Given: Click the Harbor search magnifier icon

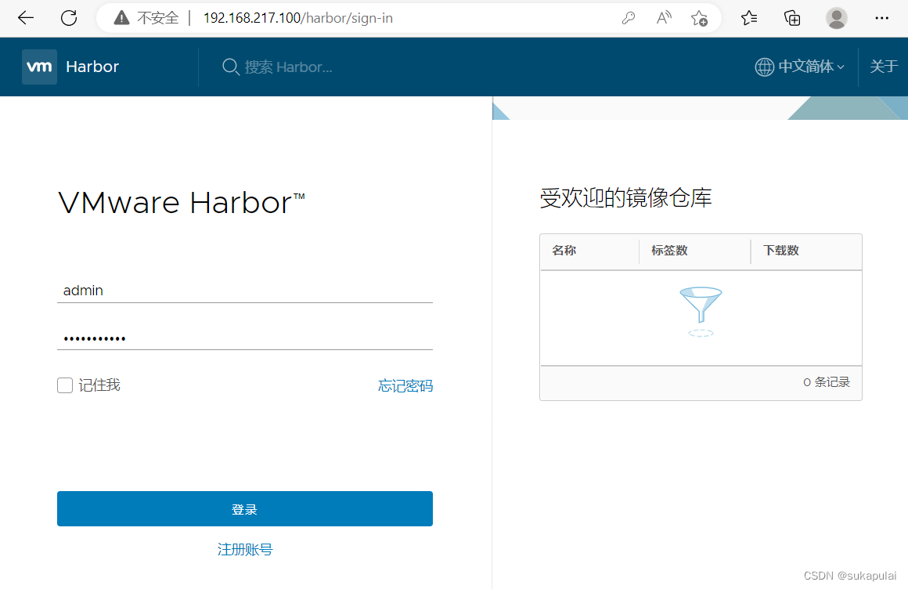Looking at the screenshot, I should point(230,67).
